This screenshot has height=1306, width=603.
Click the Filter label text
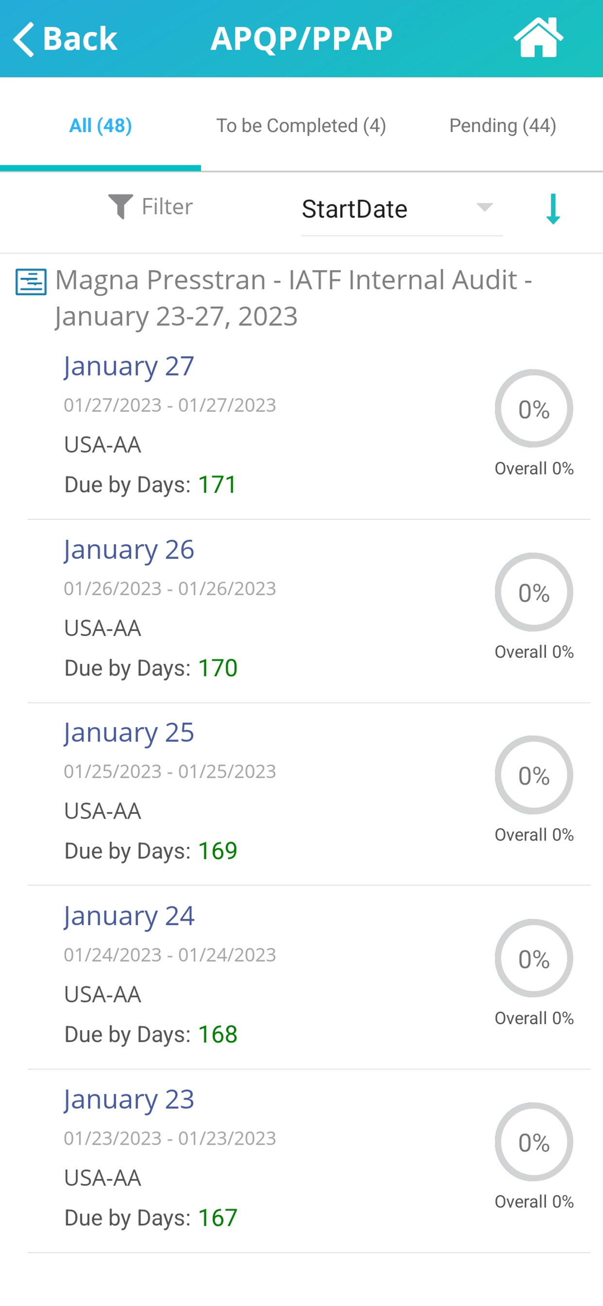167,206
